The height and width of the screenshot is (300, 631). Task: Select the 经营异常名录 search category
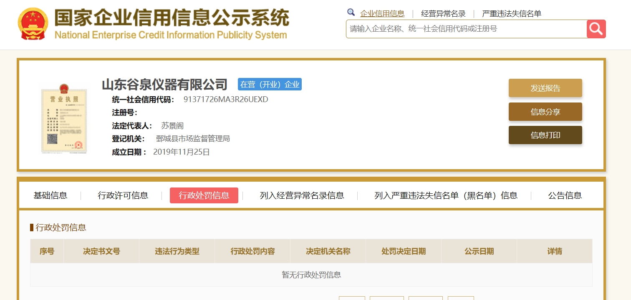(443, 13)
